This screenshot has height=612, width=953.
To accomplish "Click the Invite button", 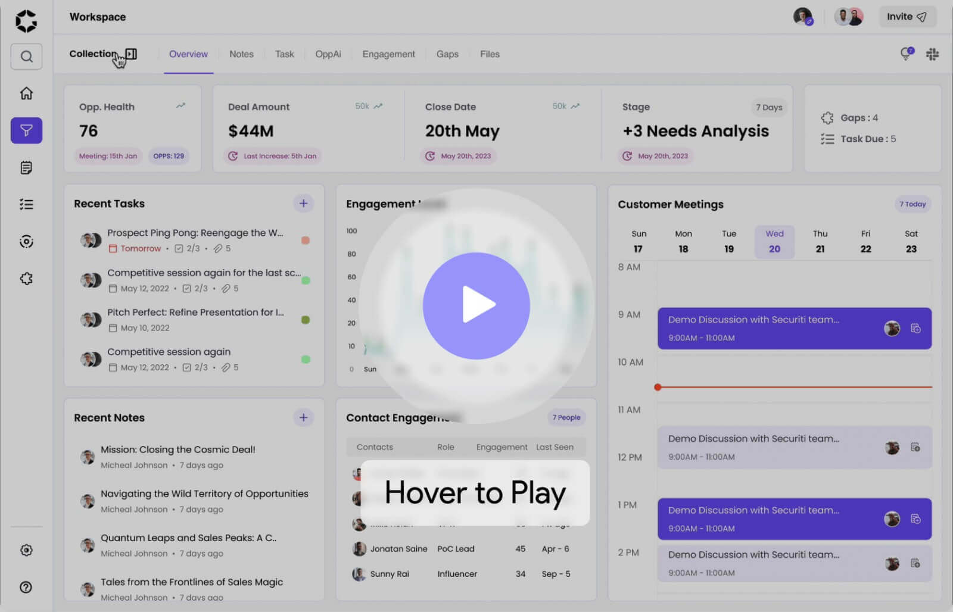I will [907, 17].
